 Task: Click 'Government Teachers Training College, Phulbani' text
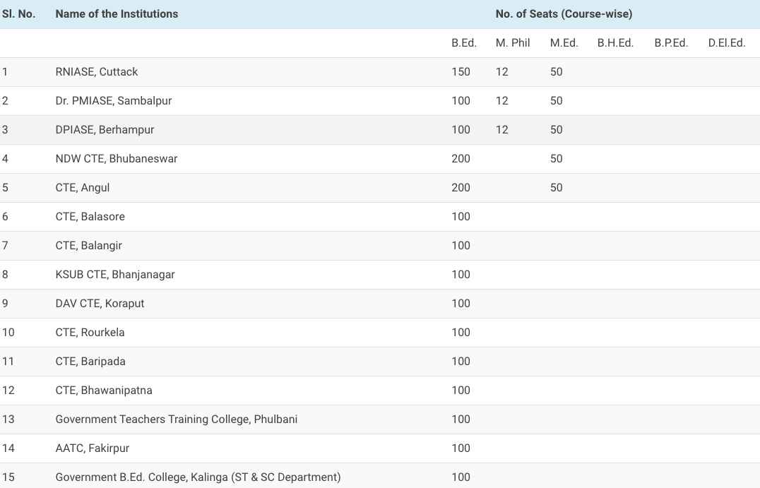177,419
